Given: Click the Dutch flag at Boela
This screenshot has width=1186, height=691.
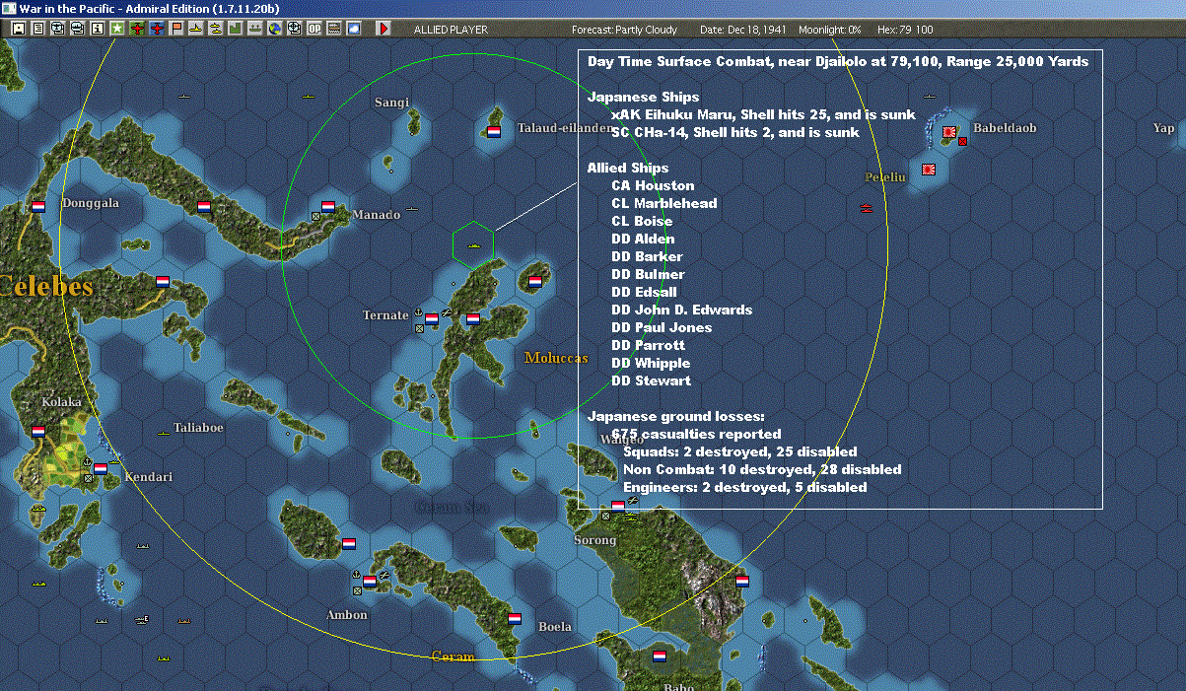Looking at the screenshot, I should click(x=514, y=619).
